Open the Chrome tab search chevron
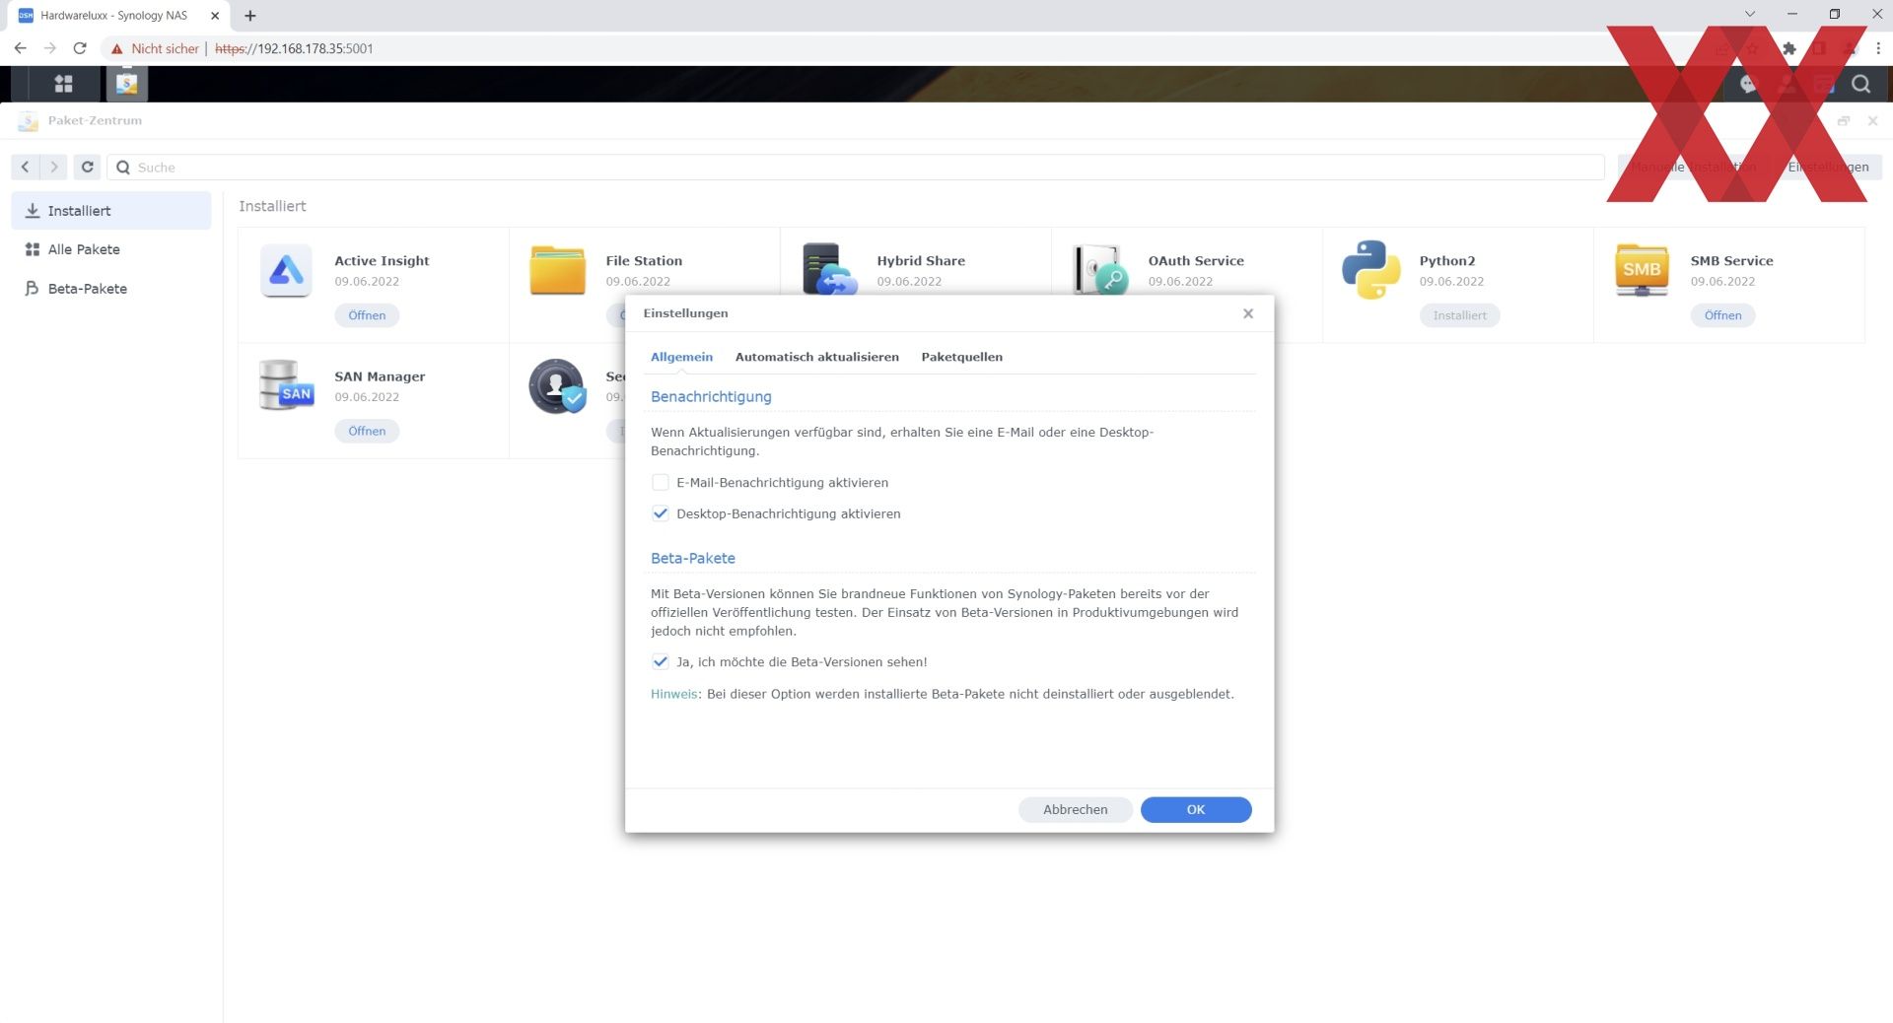 click(x=1750, y=15)
